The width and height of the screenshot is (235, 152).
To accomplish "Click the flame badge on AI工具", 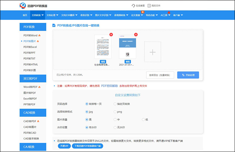I will pyautogui.click(x=169, y=13).
